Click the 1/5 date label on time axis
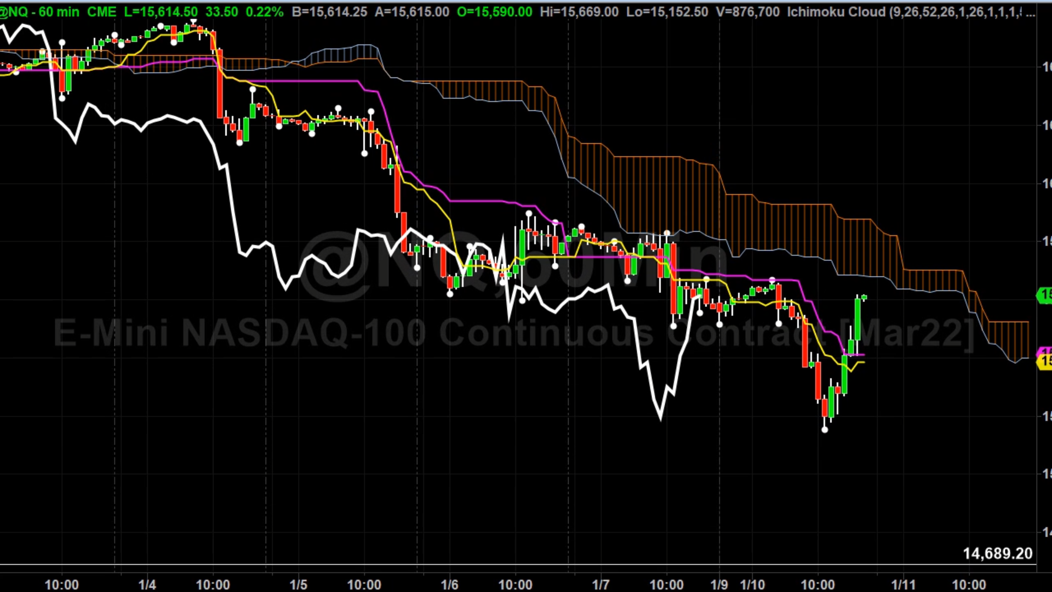 [x=298, y=584]
